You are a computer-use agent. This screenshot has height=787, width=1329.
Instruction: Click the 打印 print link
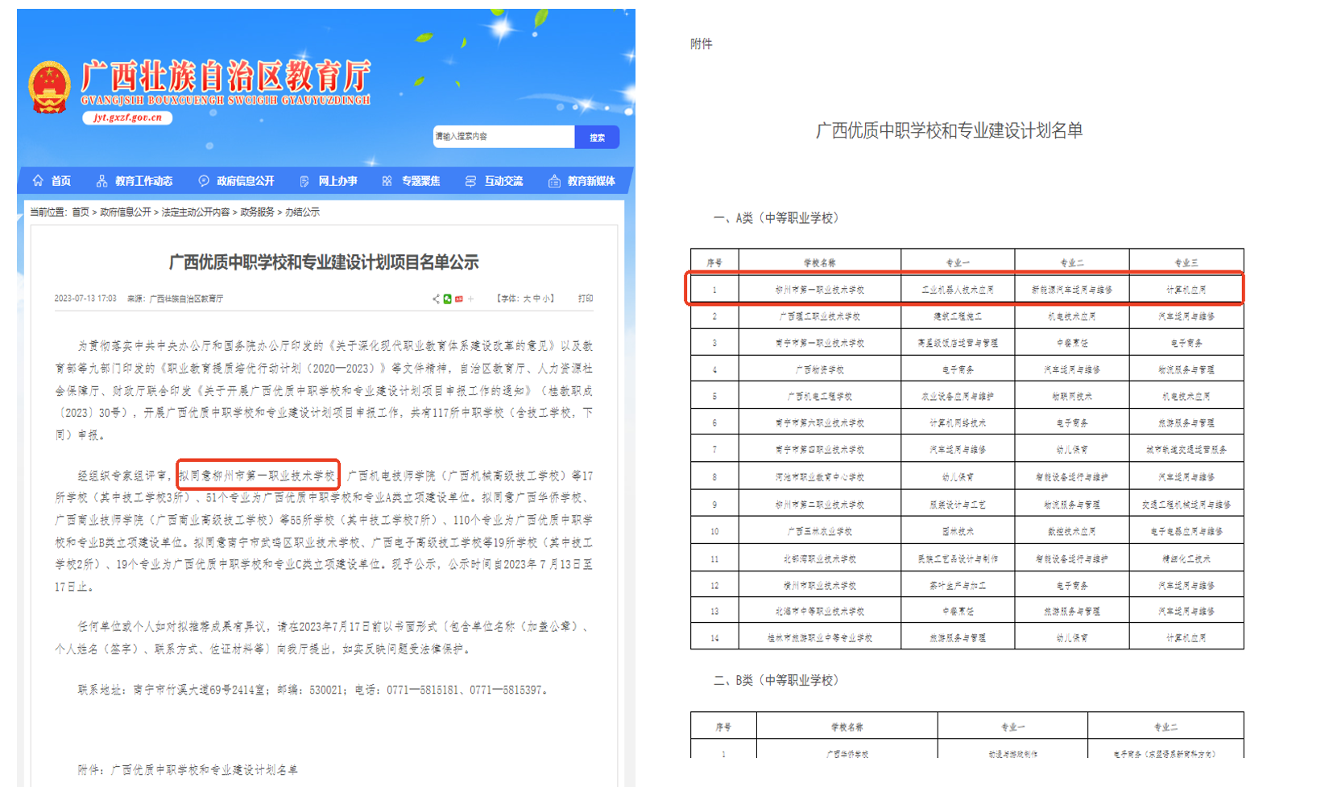[586, 299]
